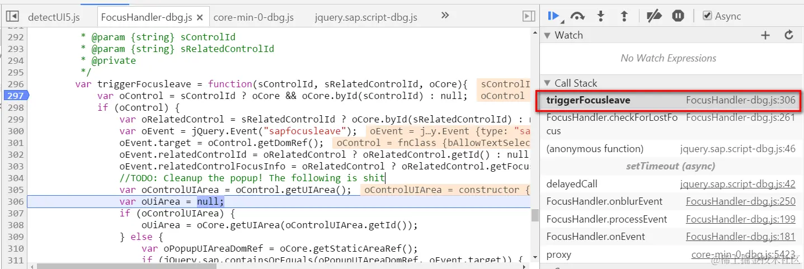Collapse the Watch section

point(548,36)
